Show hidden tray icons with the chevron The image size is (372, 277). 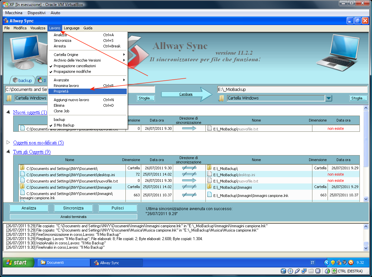(327, 263)
